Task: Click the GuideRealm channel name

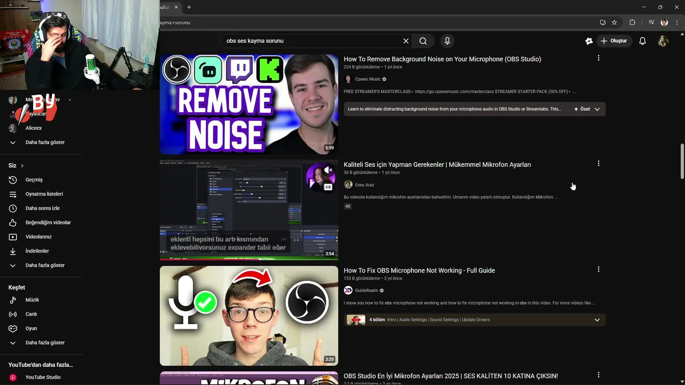Action: pyautogui.click(x=367, y=290)
